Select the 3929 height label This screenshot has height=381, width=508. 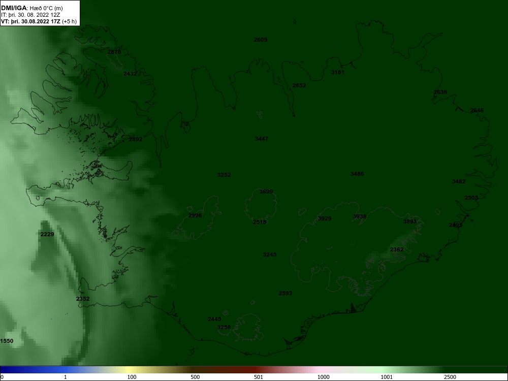pyautogui.click(x=324, y=218)
